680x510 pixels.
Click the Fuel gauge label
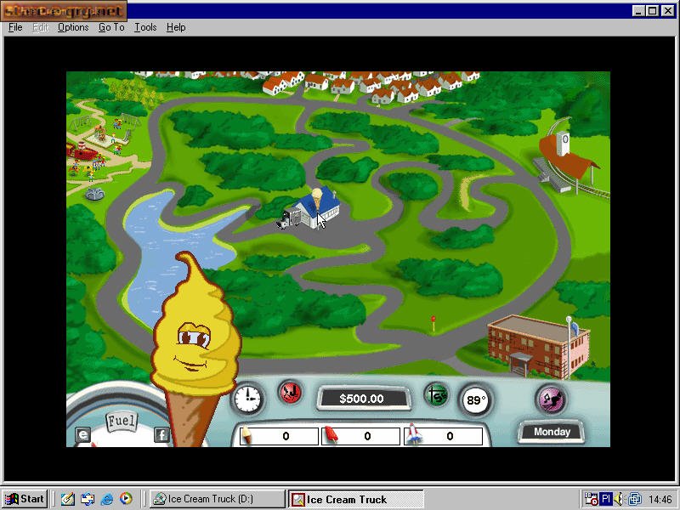pyautogui.click(x=122, y=421)
